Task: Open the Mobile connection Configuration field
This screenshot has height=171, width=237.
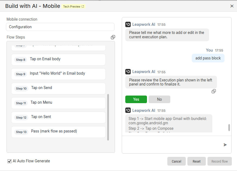Action: 60,27
